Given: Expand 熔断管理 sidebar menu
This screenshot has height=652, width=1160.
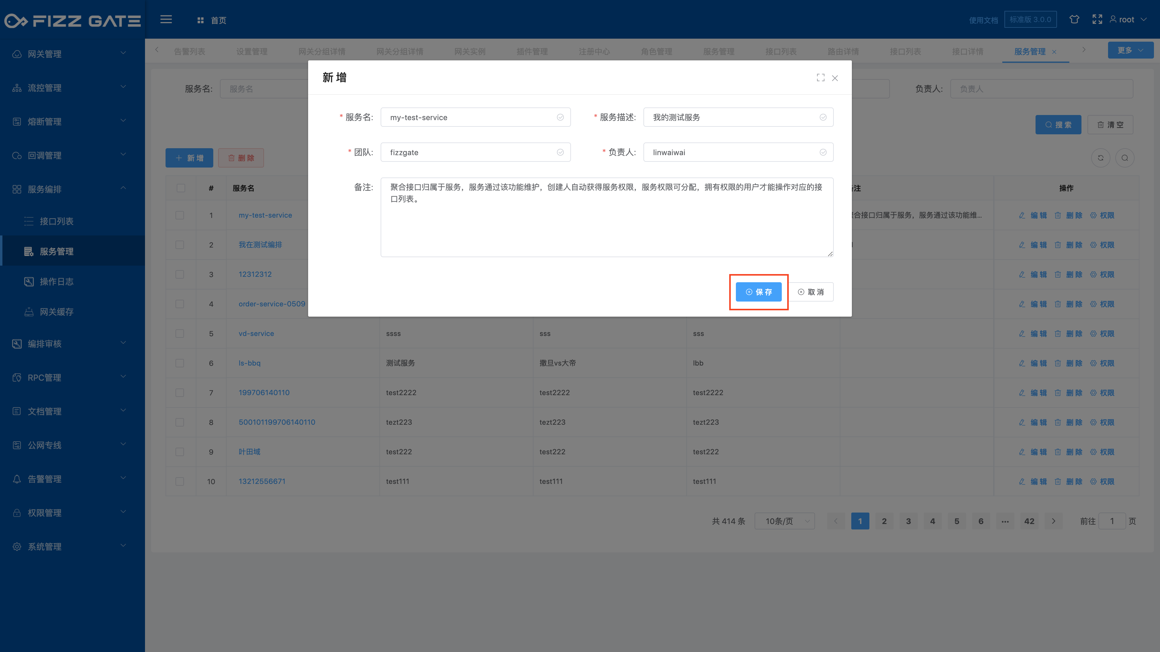Looking at the screenshot, I should tap(72, 121).
